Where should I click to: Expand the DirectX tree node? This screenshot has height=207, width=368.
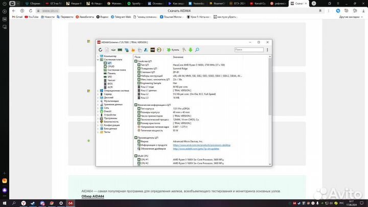coord(98,111)
